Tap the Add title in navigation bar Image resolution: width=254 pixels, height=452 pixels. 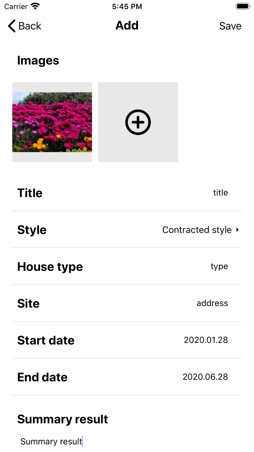click(127, 25)
